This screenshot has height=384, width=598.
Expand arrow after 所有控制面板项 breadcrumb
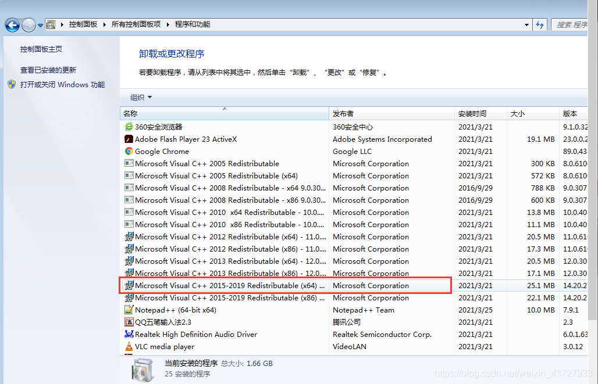pos(168,25)
